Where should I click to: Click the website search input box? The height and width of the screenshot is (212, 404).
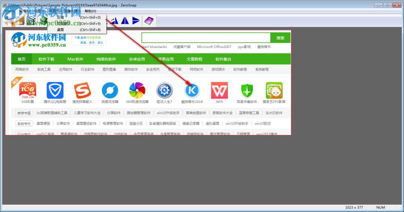(x=206, y=38)
